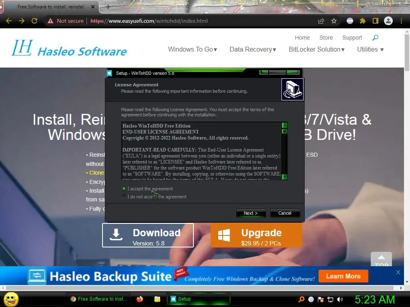This screenshot has height=307, width=410.
Task: Open the Windows To Go dropdown menu
Action: pyautogui.click(x=193, y=49)
